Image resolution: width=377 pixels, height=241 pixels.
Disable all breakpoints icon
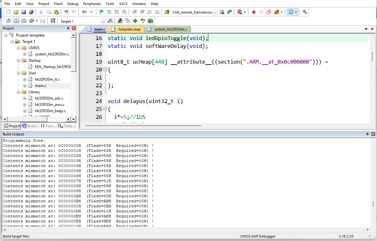coord(269,12)
